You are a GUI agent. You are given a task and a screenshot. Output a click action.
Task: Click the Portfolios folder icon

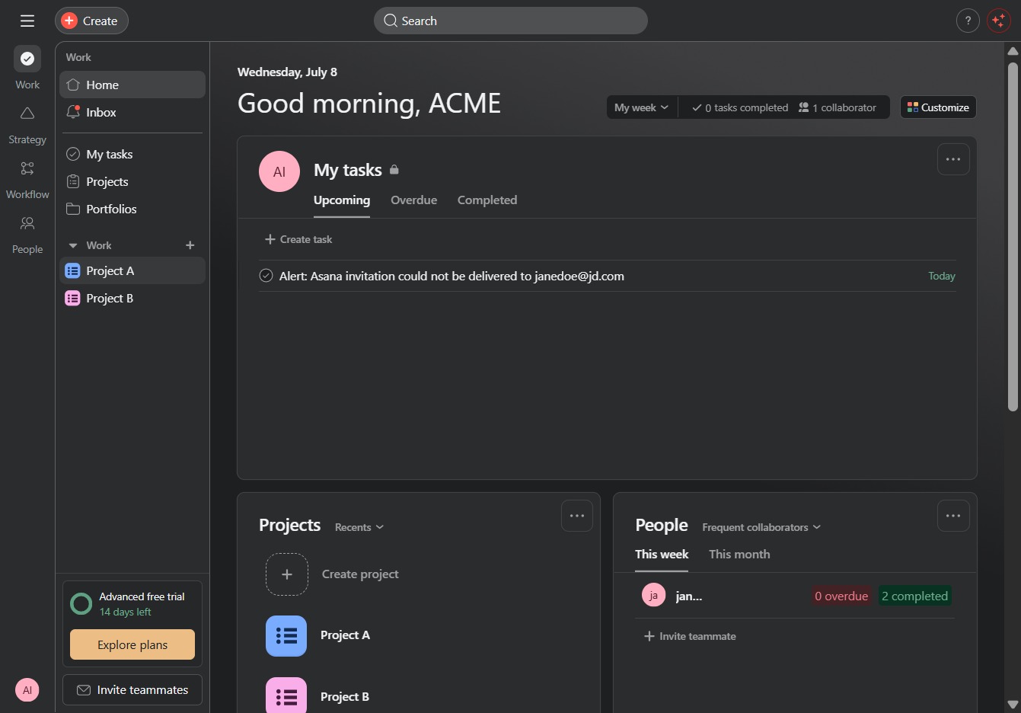click(x=73, y=209)
